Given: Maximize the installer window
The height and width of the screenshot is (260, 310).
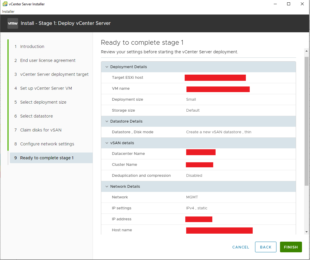Looking at the screenshot, I should [x=289, y=4].
